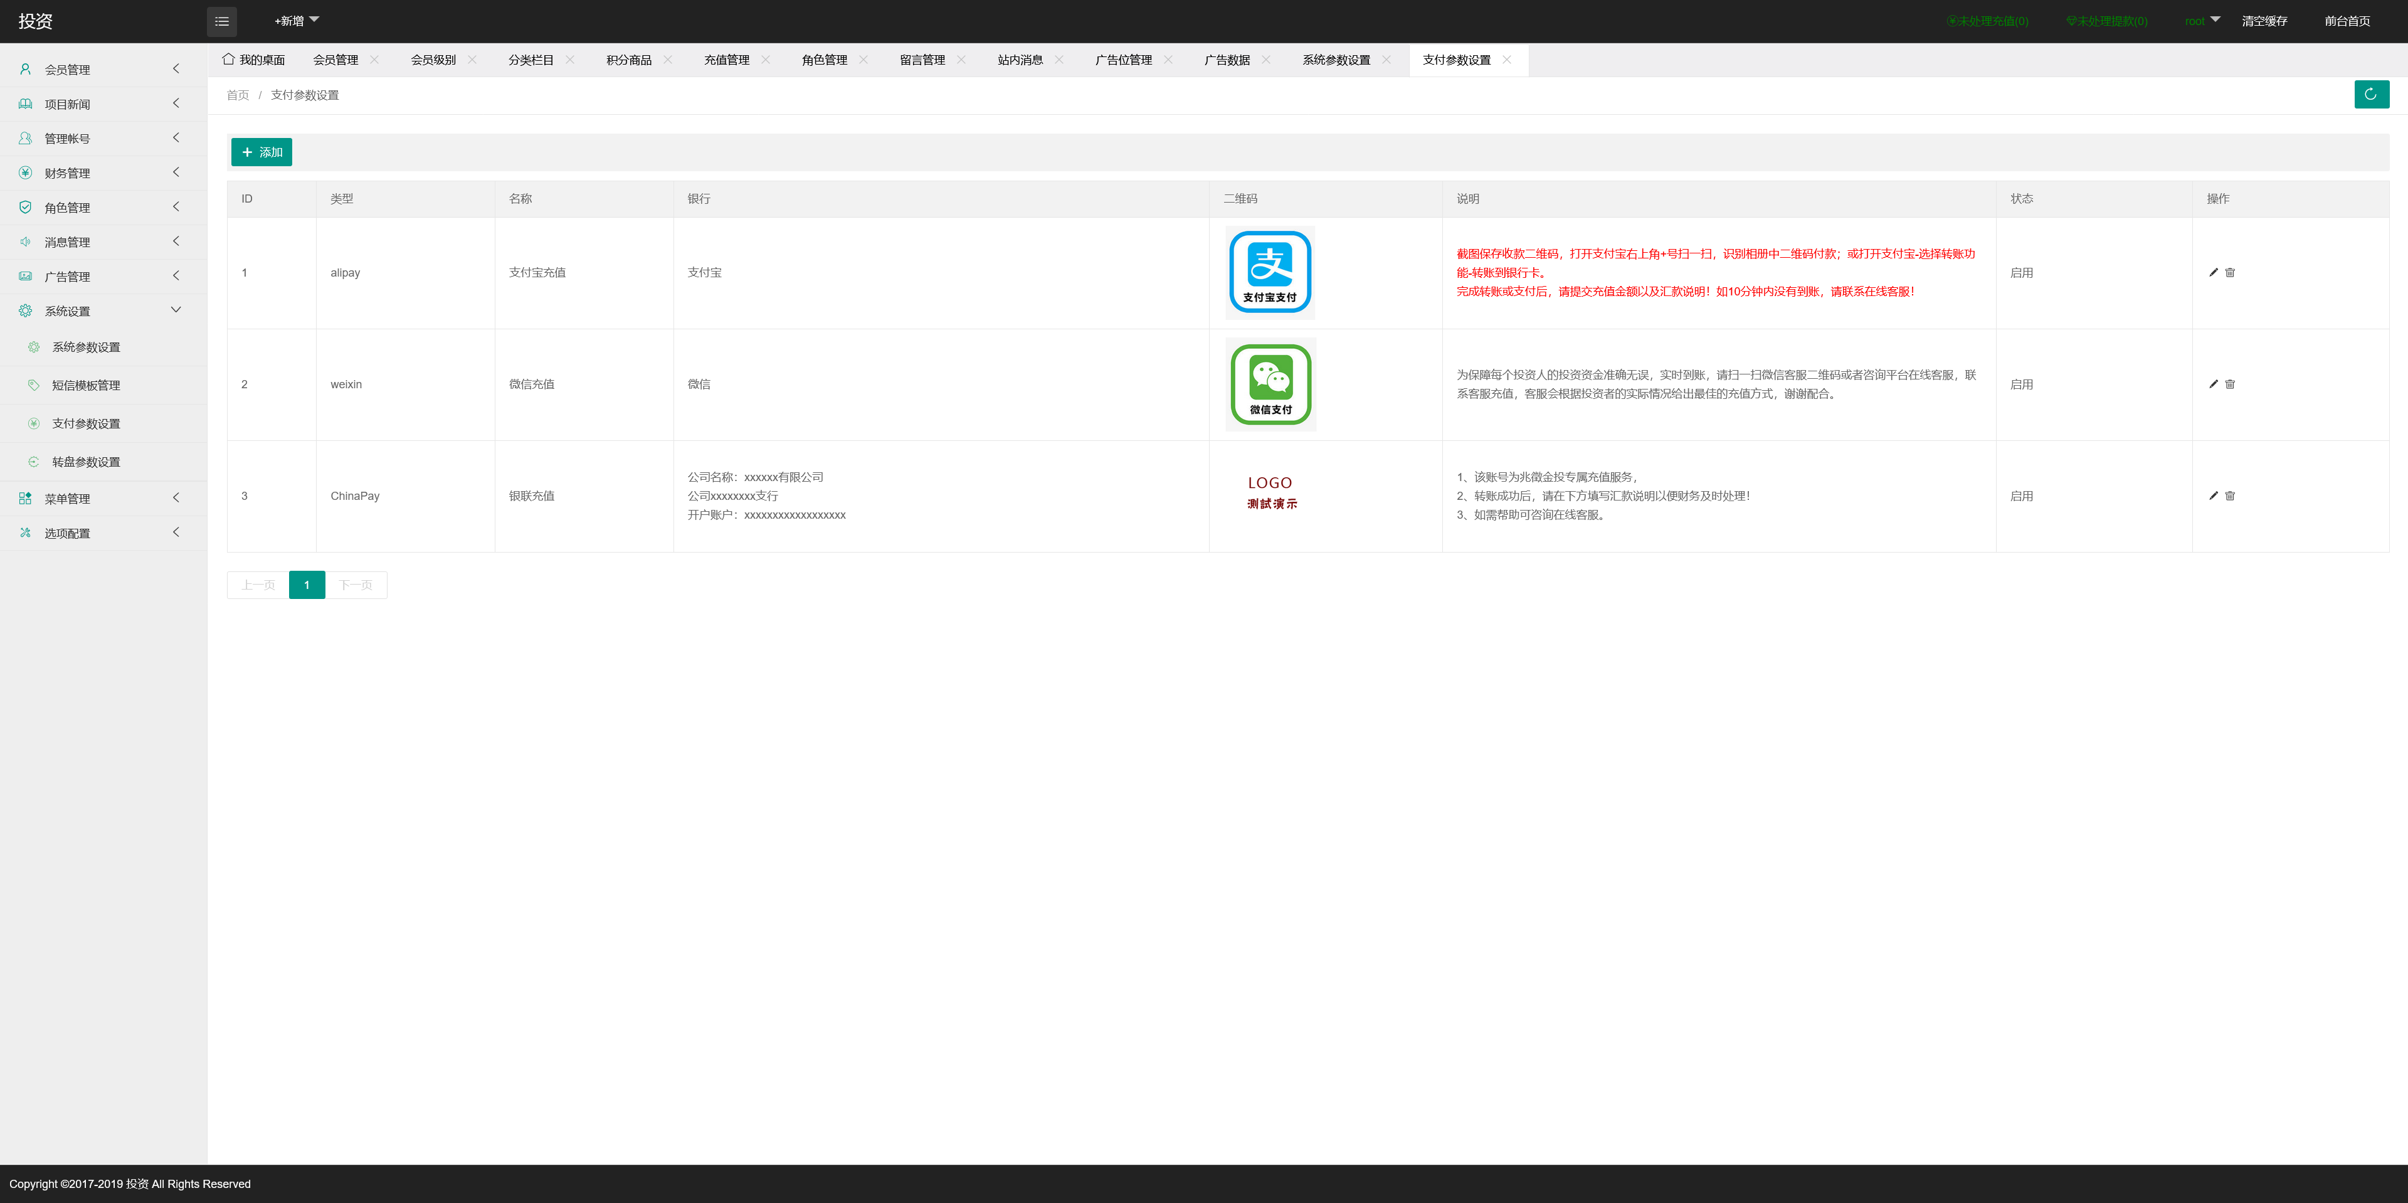The width and height of the screenshot is (2408, 1203).
Task: Click page number 1 in pagination
Action: click(x=307, y=585)
